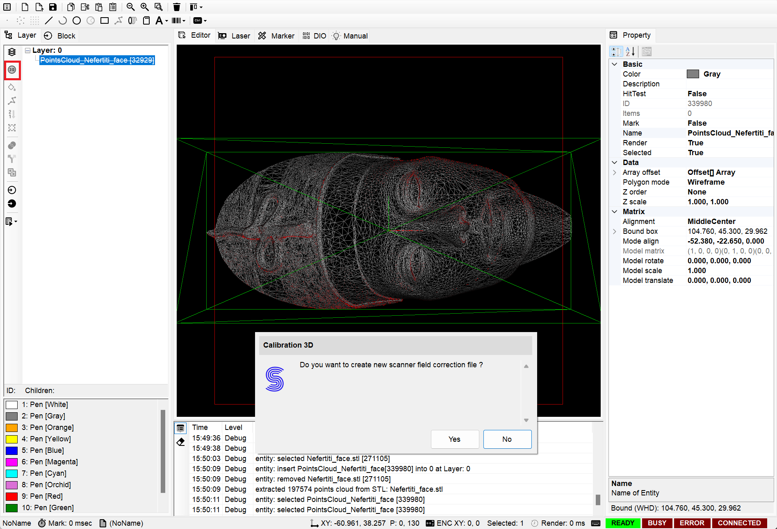
Task: Switch to the Block tab
Action: click(x=60, y=36)
